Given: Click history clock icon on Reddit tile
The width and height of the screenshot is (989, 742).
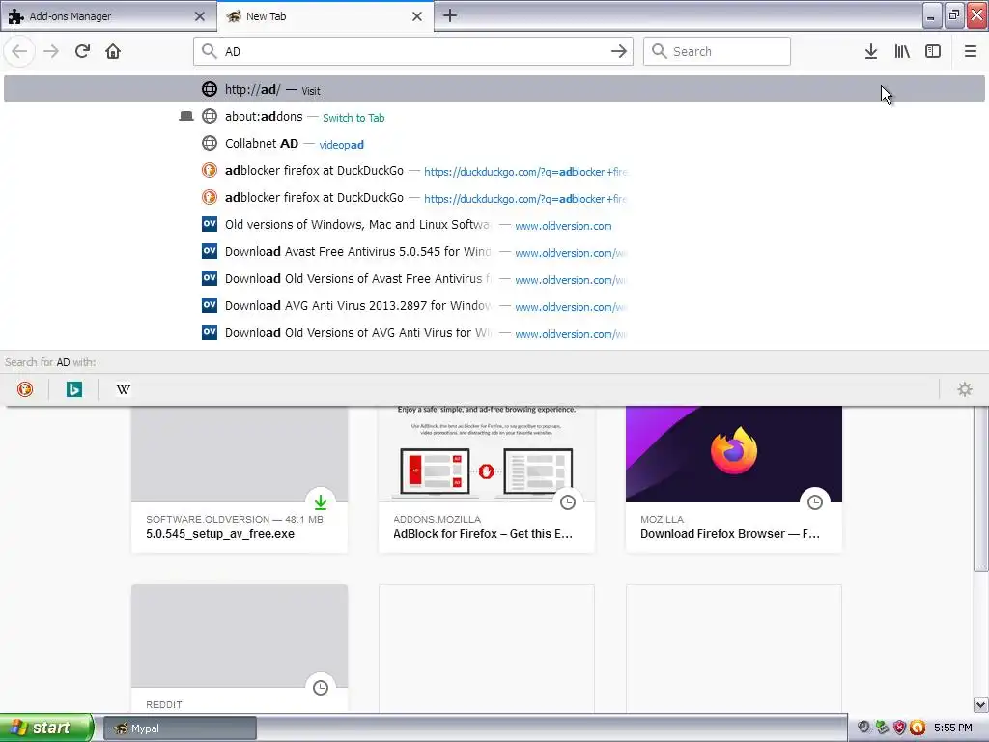Looking at the screenshot, I should (321, 687).
